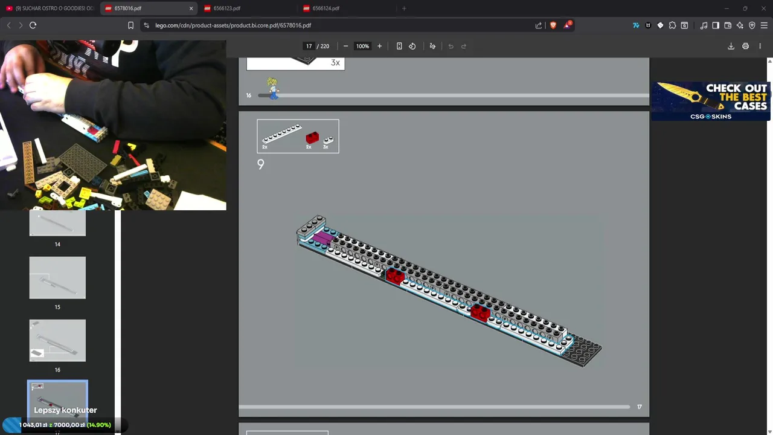773x435 pixels.
Task: Open Leo AI sparkle icon
Action: 740,25
